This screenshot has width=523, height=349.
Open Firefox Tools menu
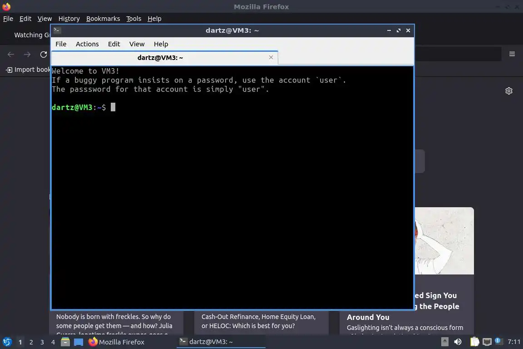pos(134,19)
